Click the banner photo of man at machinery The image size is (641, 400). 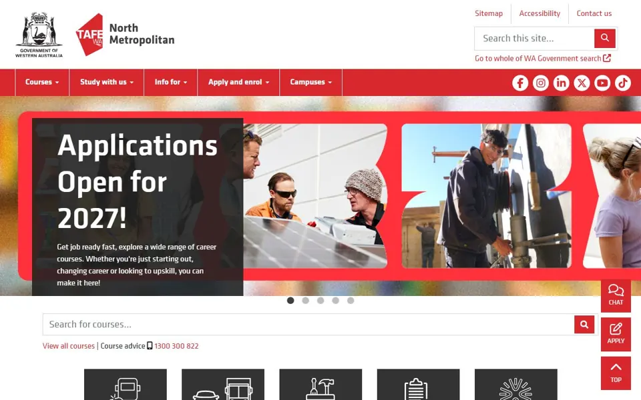point(487,196)
